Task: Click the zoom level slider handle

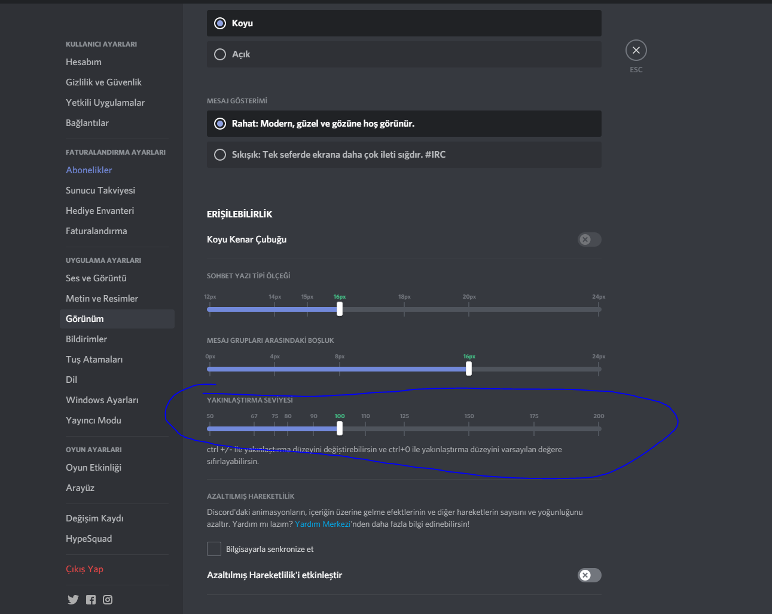Action: (x=340, y=428)
